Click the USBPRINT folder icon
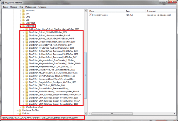 23,23
